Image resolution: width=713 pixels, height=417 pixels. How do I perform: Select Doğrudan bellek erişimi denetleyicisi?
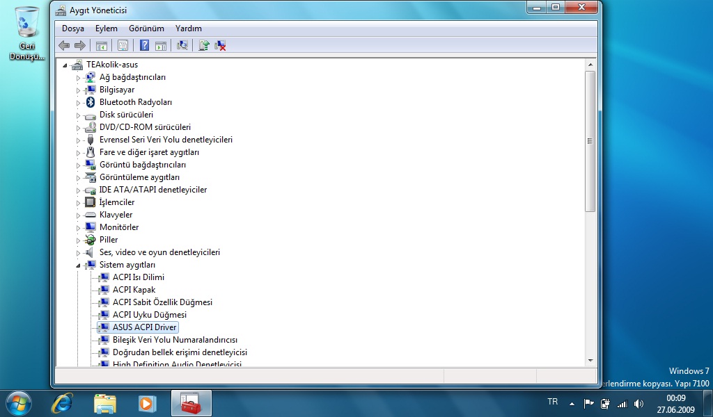(x=180, y=352)
